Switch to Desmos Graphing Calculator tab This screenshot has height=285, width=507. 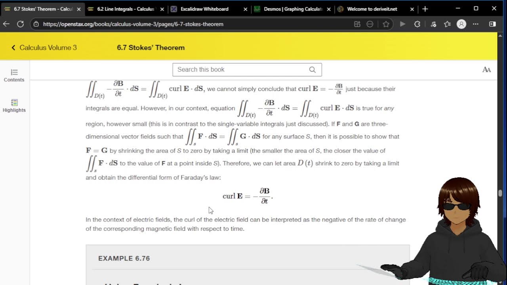coord(292,9)
